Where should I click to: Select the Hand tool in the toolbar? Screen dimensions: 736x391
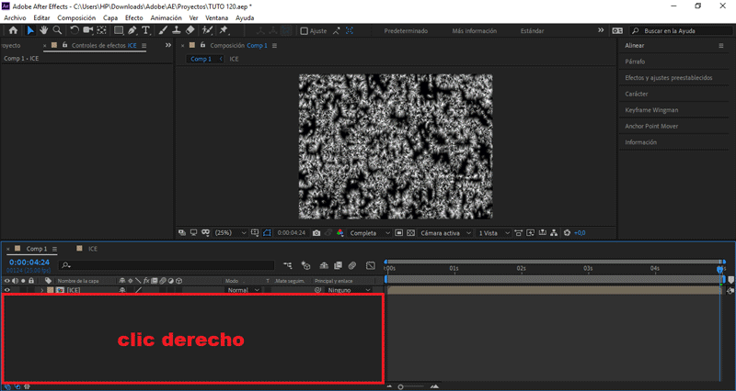coord(42,30)
